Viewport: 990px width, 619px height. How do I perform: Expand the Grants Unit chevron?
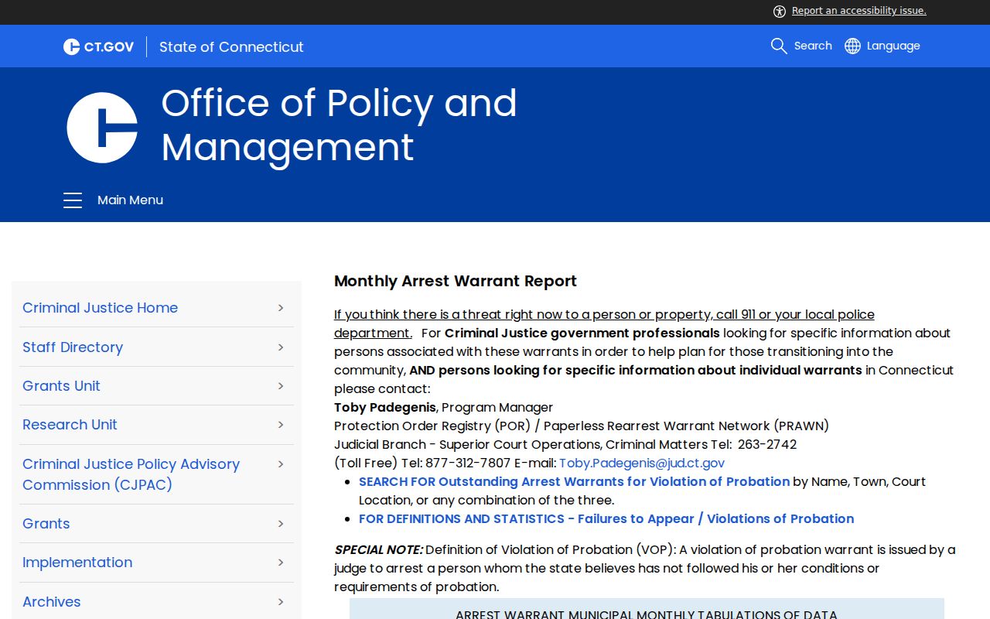tap(281, 386)
